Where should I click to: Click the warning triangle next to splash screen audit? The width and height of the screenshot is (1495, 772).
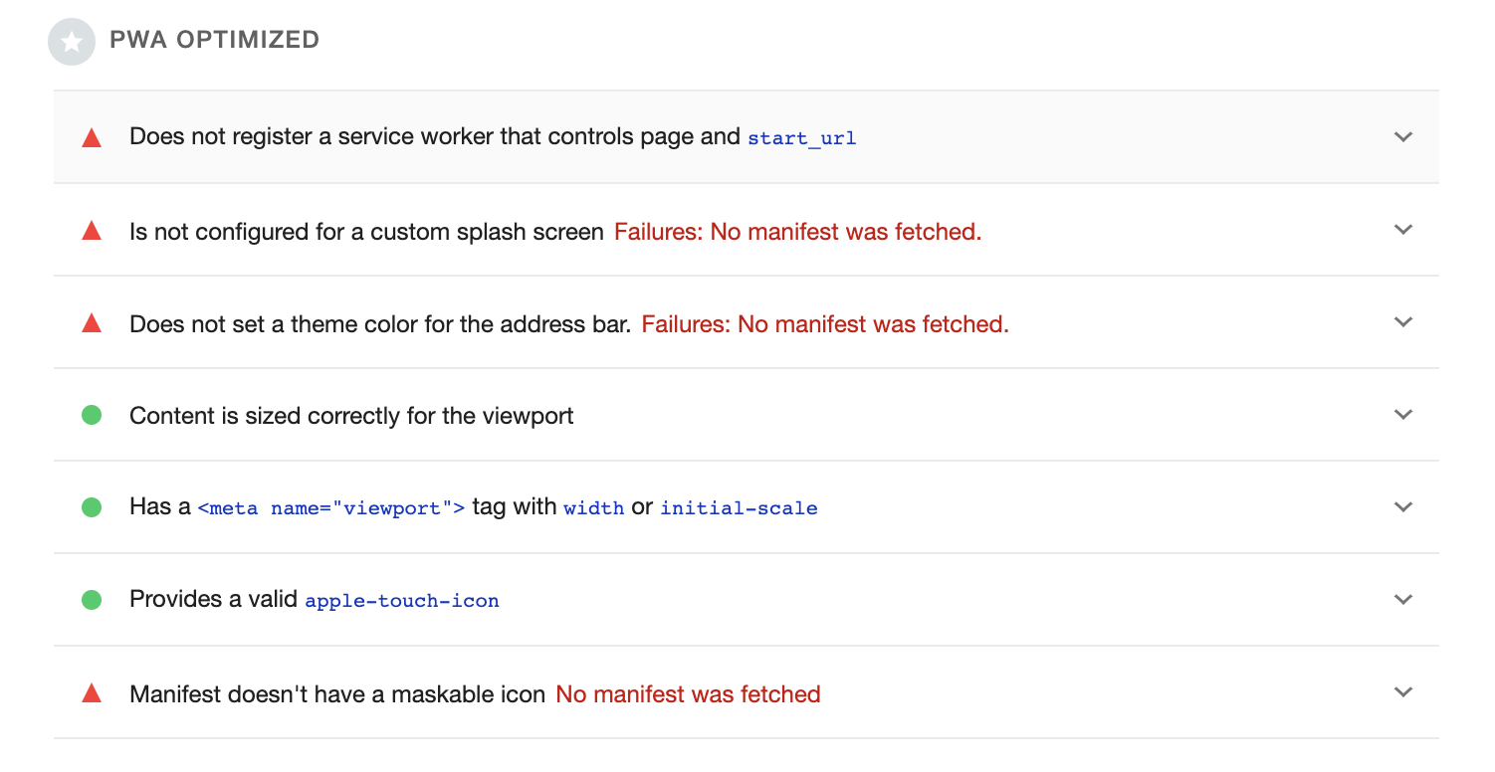point(91,230)
